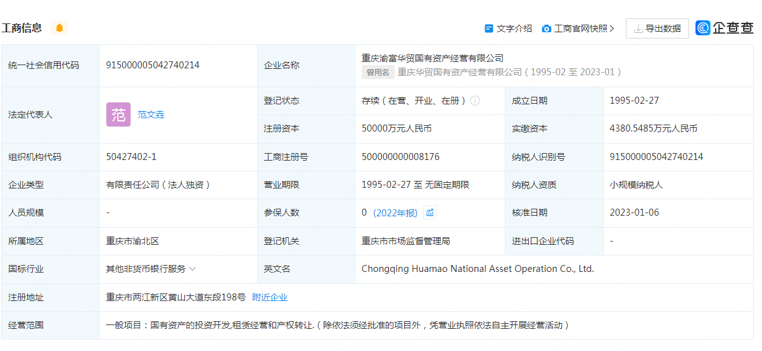
Task: Select company type 有限责任公司（法人独资）
Action: tap(158, 185)
